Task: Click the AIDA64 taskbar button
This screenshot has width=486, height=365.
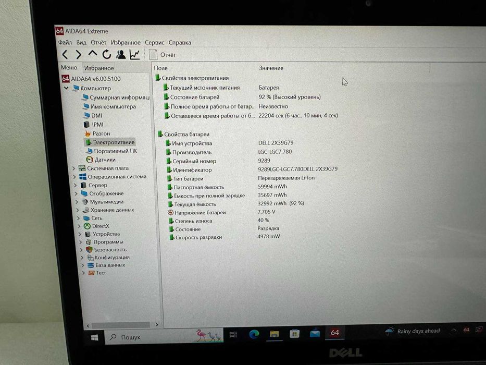Action: 335,333
